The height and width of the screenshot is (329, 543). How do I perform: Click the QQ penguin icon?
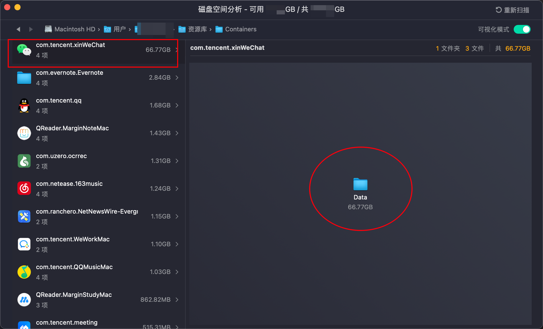click(x=24, y=105)
